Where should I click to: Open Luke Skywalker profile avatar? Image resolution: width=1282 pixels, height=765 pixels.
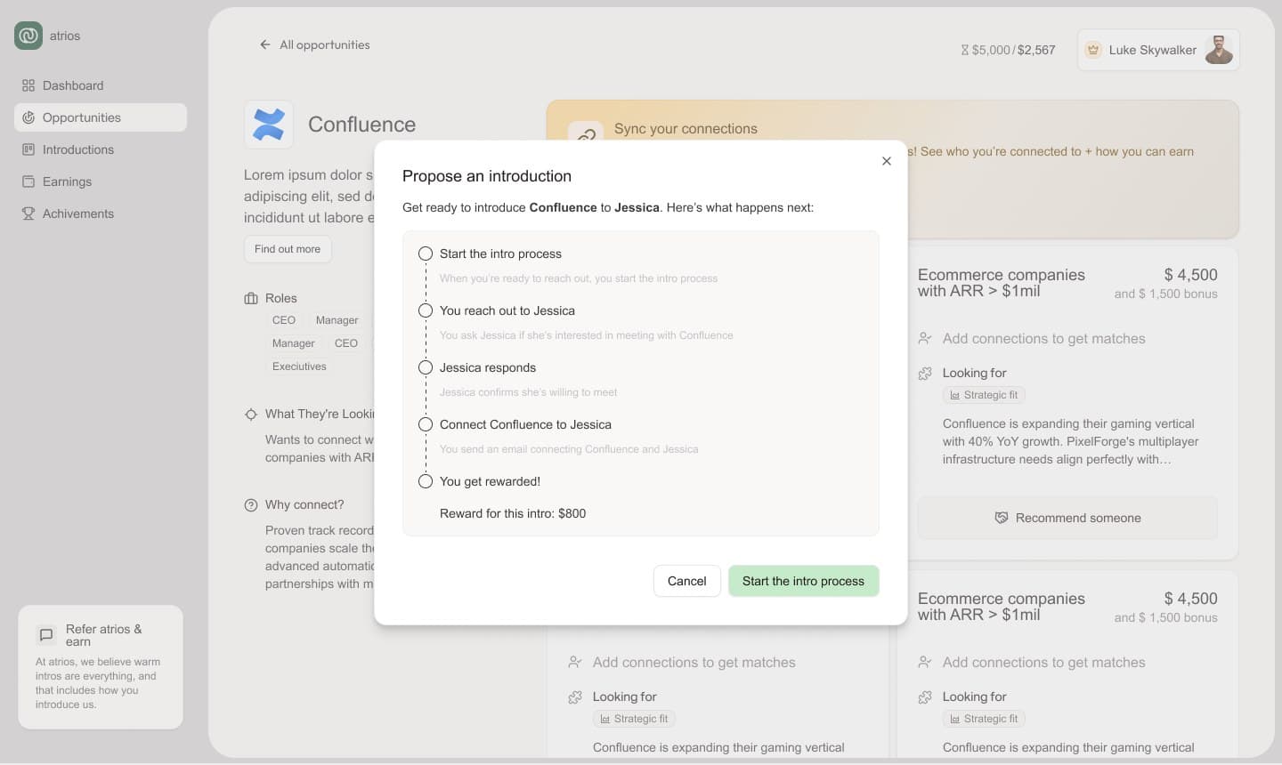[1219, 50]
